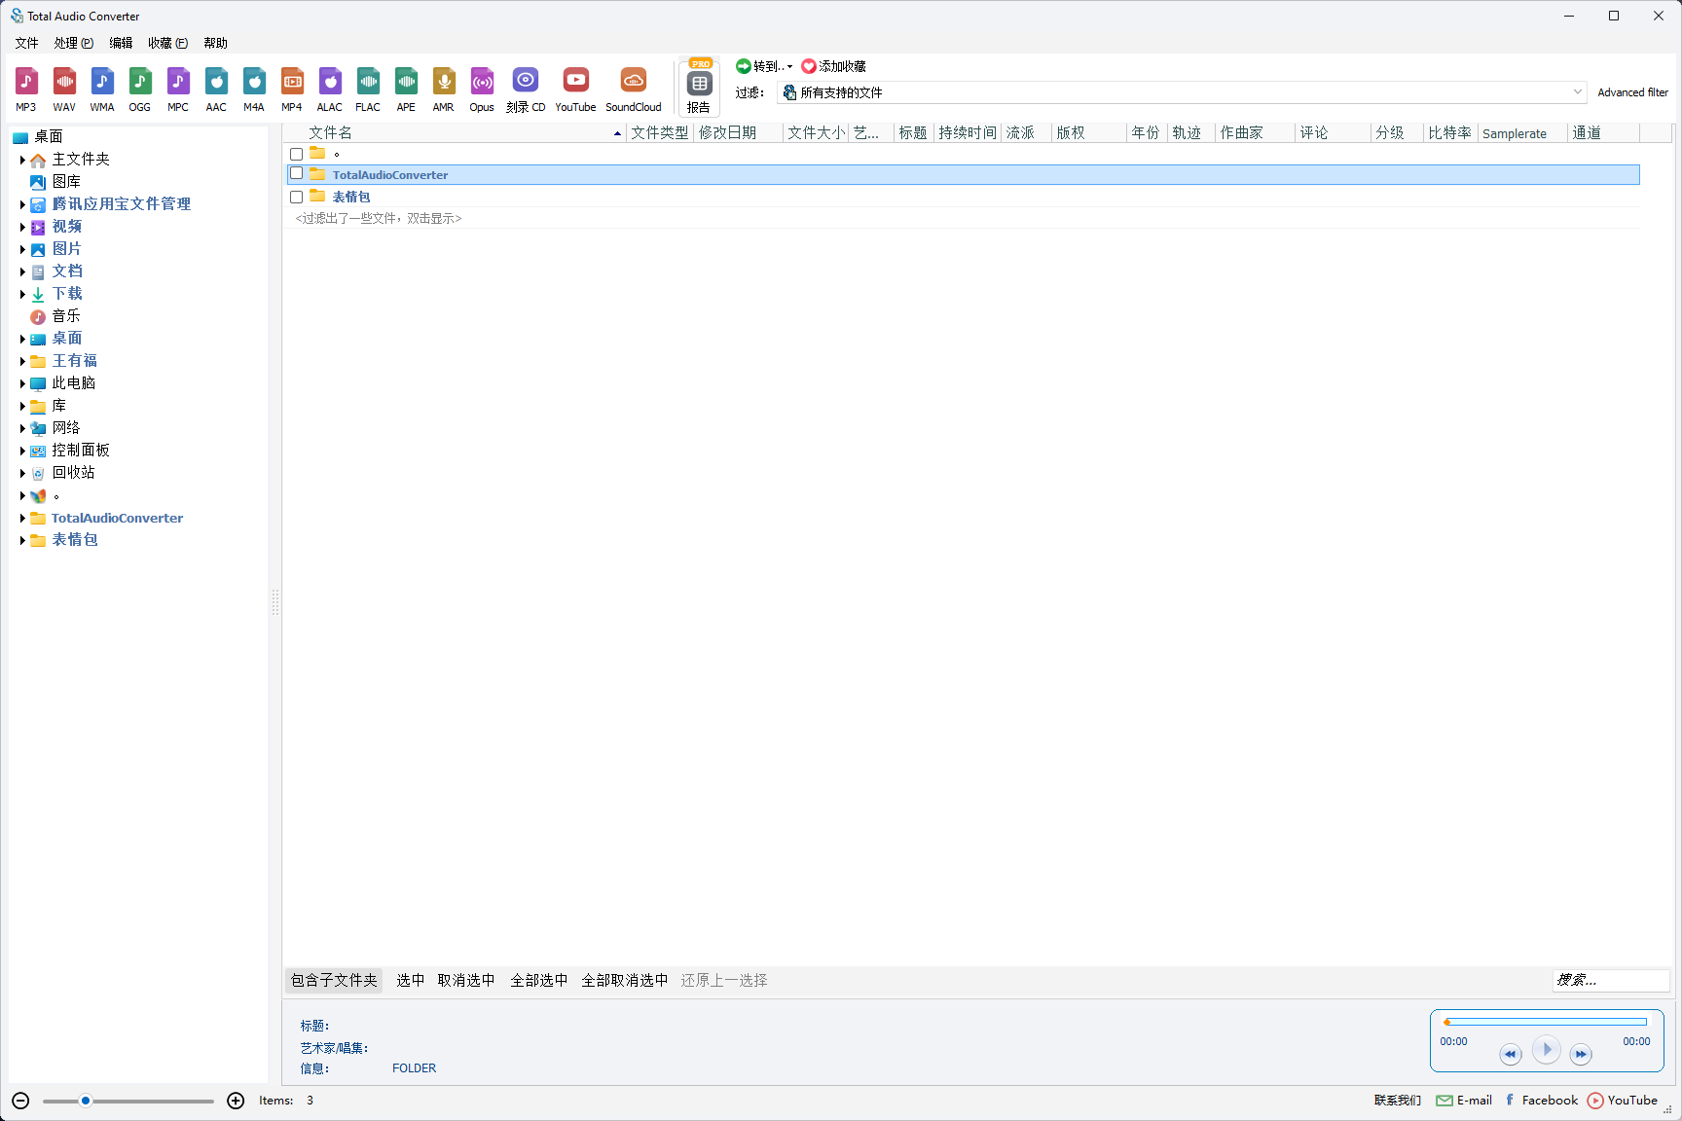Click the zoom slider in the status bar
This screenshot has width=1682, height=1121.
coord(128,1101)
